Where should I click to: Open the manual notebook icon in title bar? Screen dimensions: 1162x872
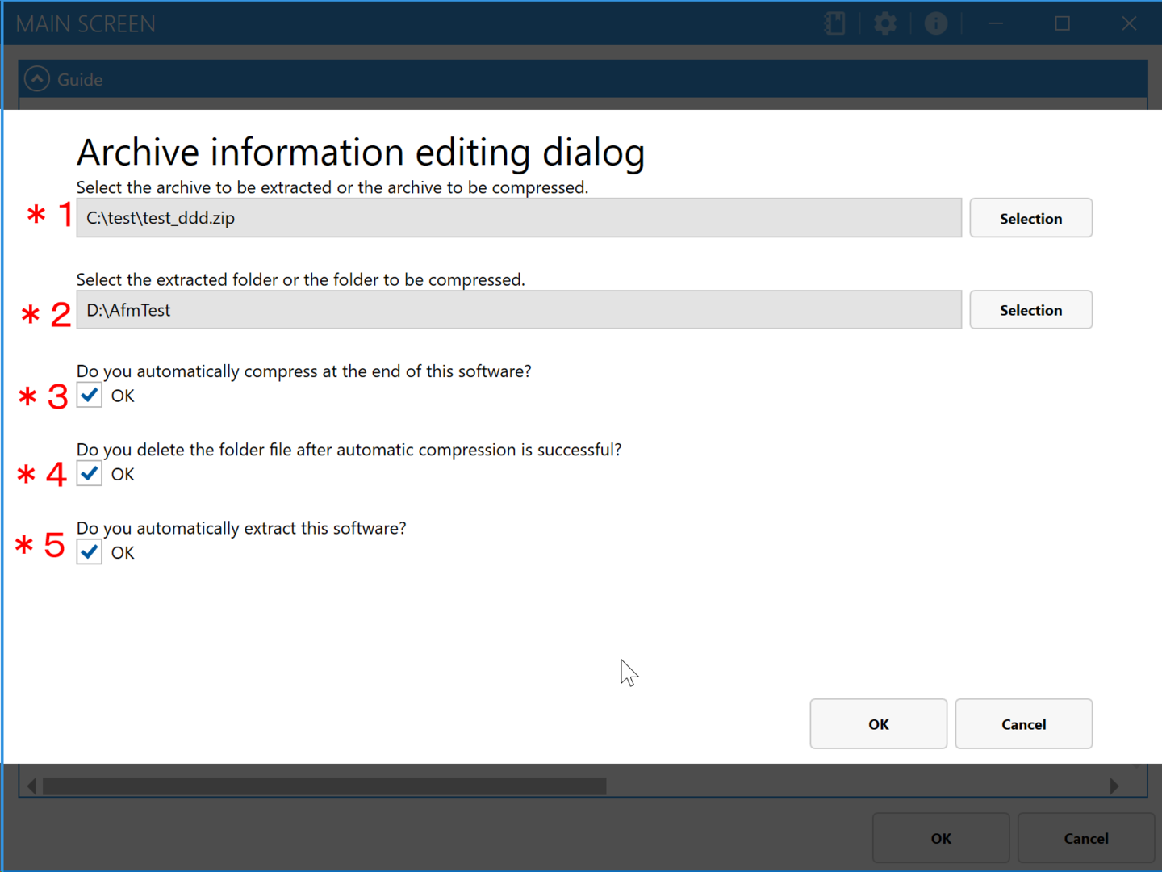coord(834,23)
